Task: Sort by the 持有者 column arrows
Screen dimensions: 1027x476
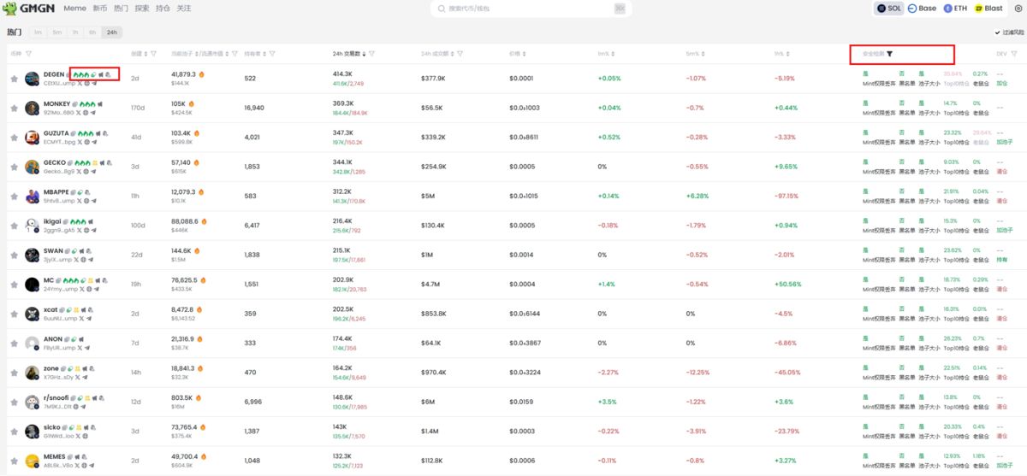Action: click(264, 54)
